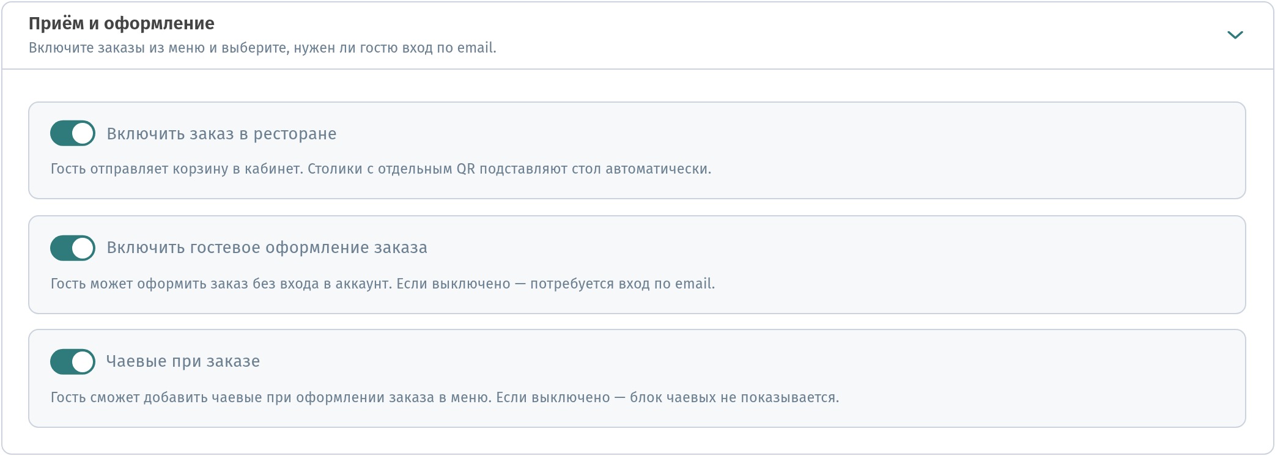Click description Гость отправляет корзину в кабинет

[x=381, y=169]
